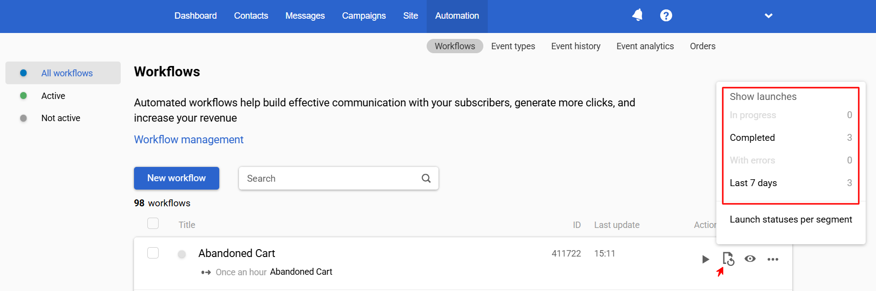Open Launch statuses per segment
The width and height of the screenshot is (876, 291).
(791, 220)
